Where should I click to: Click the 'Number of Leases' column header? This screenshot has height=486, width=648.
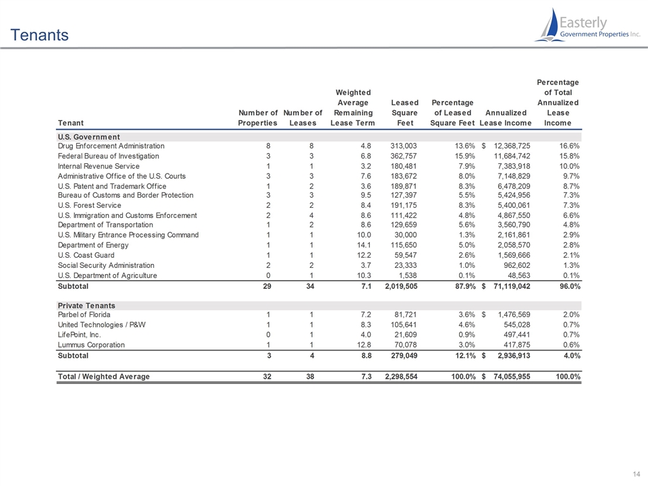point(303,117)
